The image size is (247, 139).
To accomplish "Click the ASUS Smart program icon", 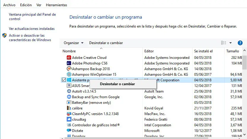I will [x=69, y=85].
